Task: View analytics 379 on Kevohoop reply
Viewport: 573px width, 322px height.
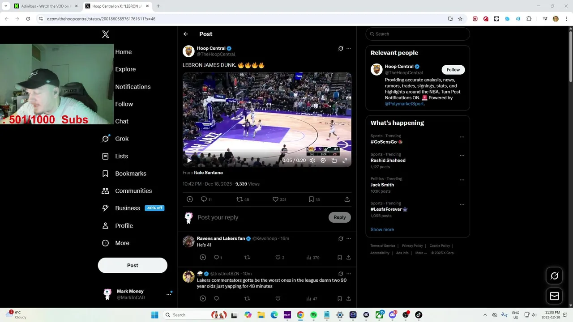Action: [x=312, y=258]
